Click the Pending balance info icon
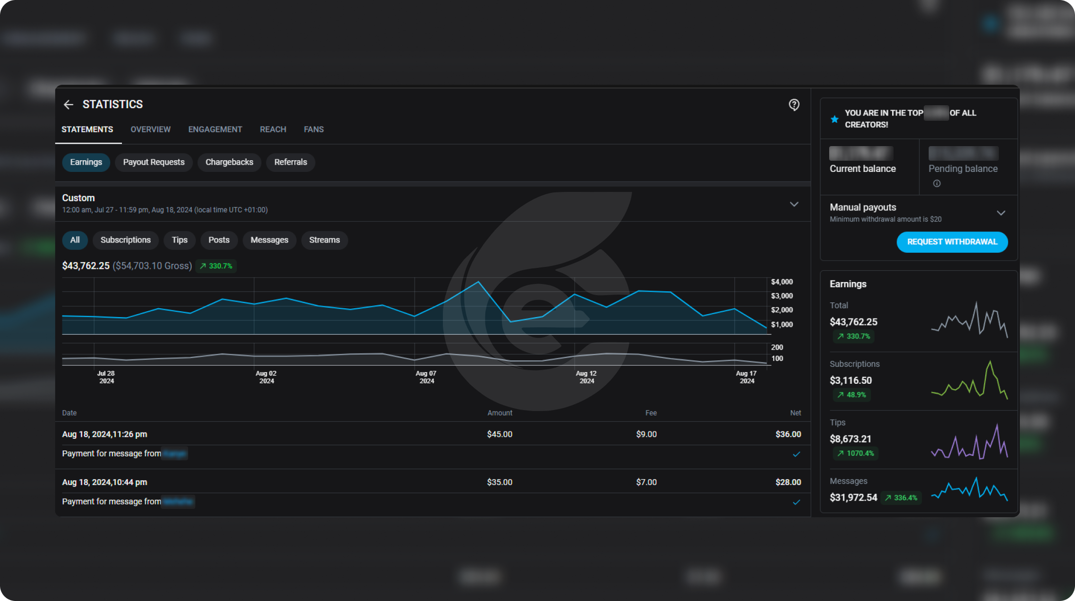The image size is (1075, 601). (x=936, y=184)
